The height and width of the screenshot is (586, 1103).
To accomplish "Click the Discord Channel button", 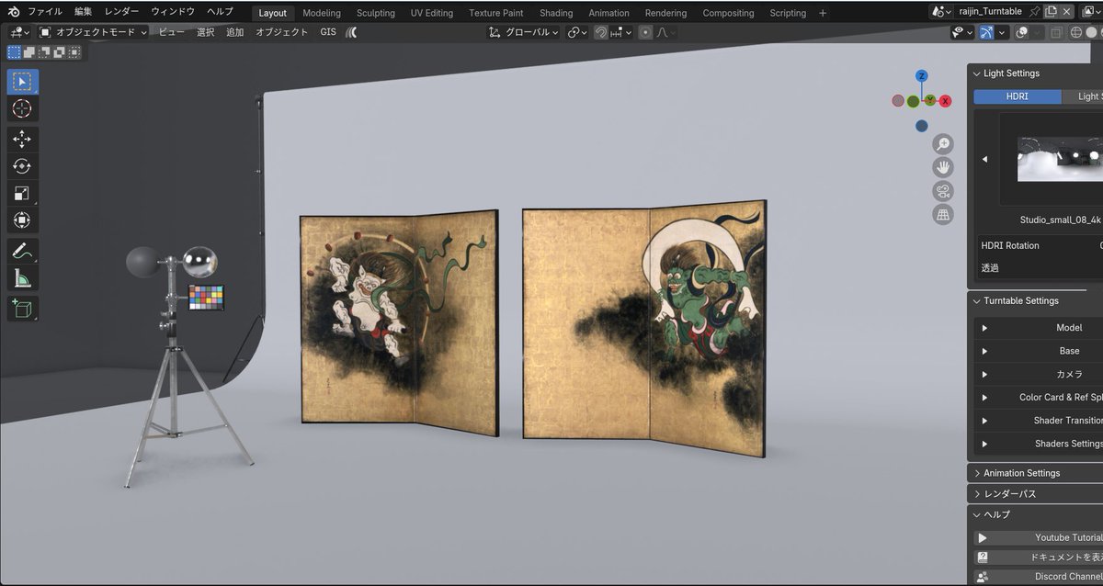I will click(1039, 577).
